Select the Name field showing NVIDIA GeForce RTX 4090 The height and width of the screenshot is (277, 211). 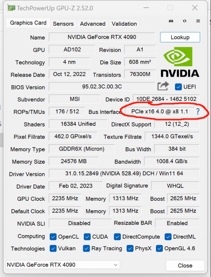(102, 37)
